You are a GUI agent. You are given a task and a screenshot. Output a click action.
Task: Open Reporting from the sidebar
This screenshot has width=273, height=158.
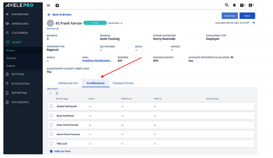19,93
